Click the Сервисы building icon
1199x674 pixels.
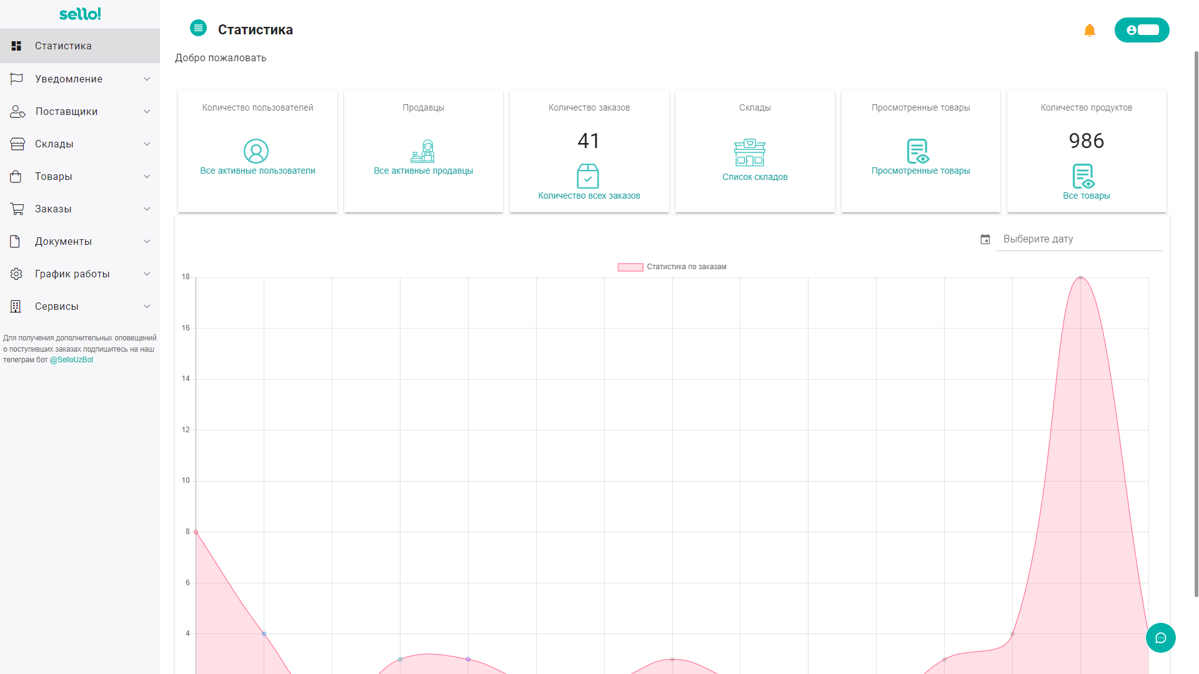point(16,306)
